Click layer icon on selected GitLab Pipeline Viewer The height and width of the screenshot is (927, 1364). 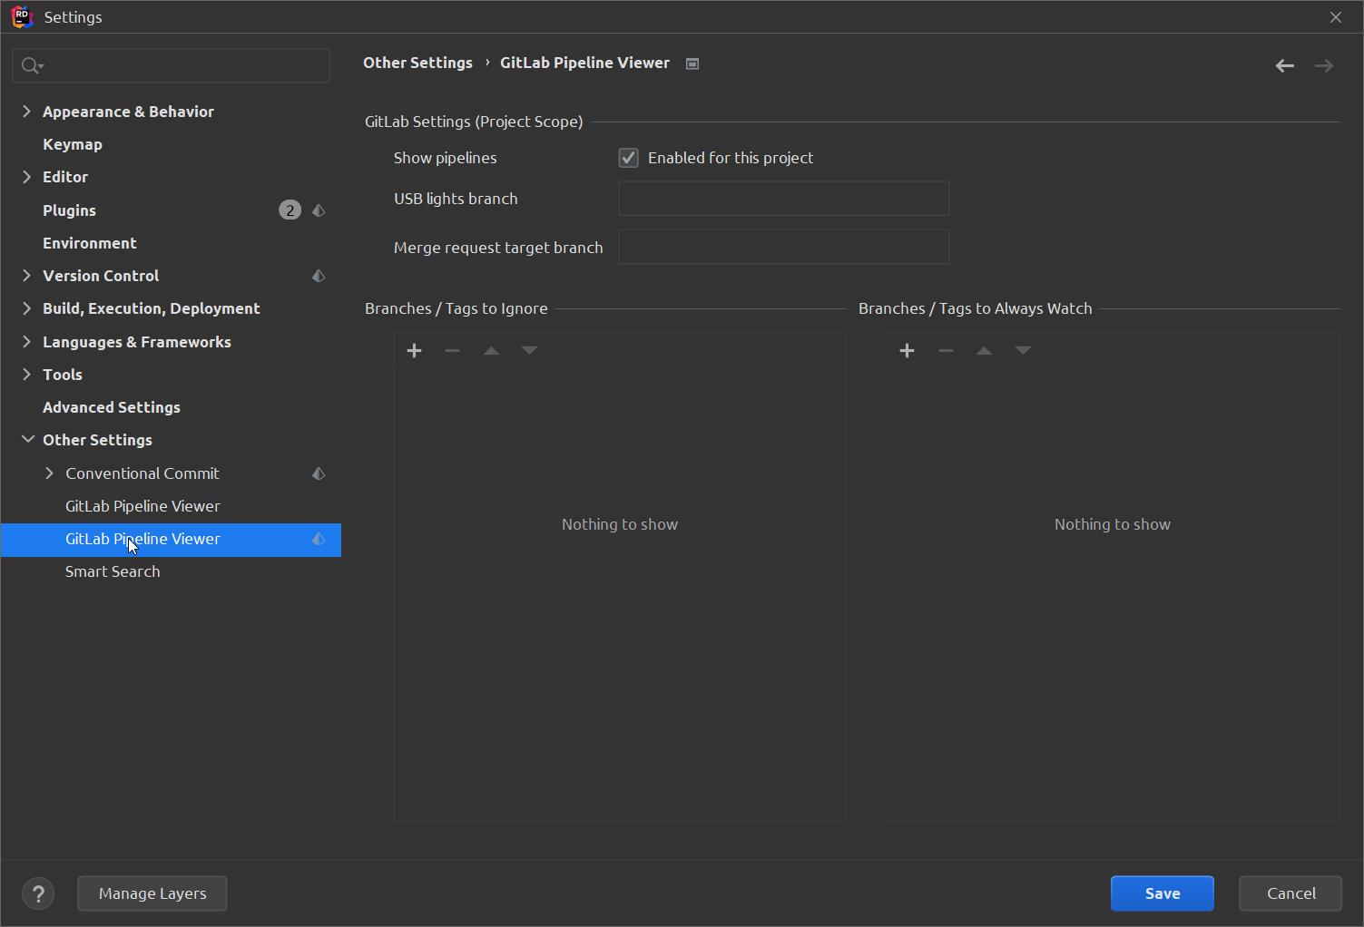point(319,539)
